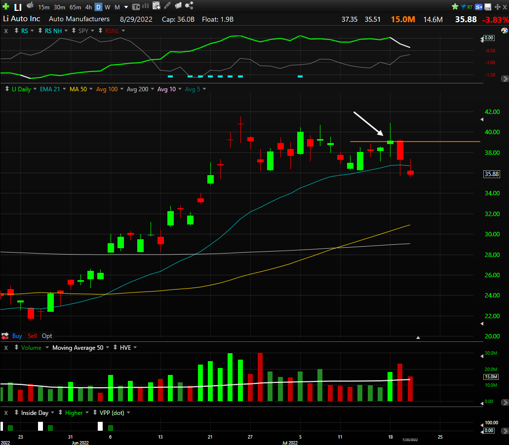The width and height of the screenshot is (509, 445).
Task: Click the LI ticker symbol field
Action: 18,7
